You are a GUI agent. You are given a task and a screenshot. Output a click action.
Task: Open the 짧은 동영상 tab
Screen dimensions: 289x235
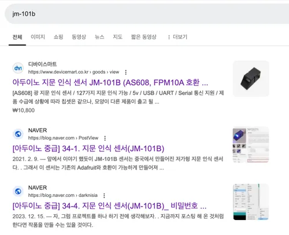[x=143, y=37]
